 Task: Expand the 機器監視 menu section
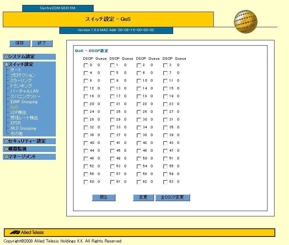pos(6,149)
